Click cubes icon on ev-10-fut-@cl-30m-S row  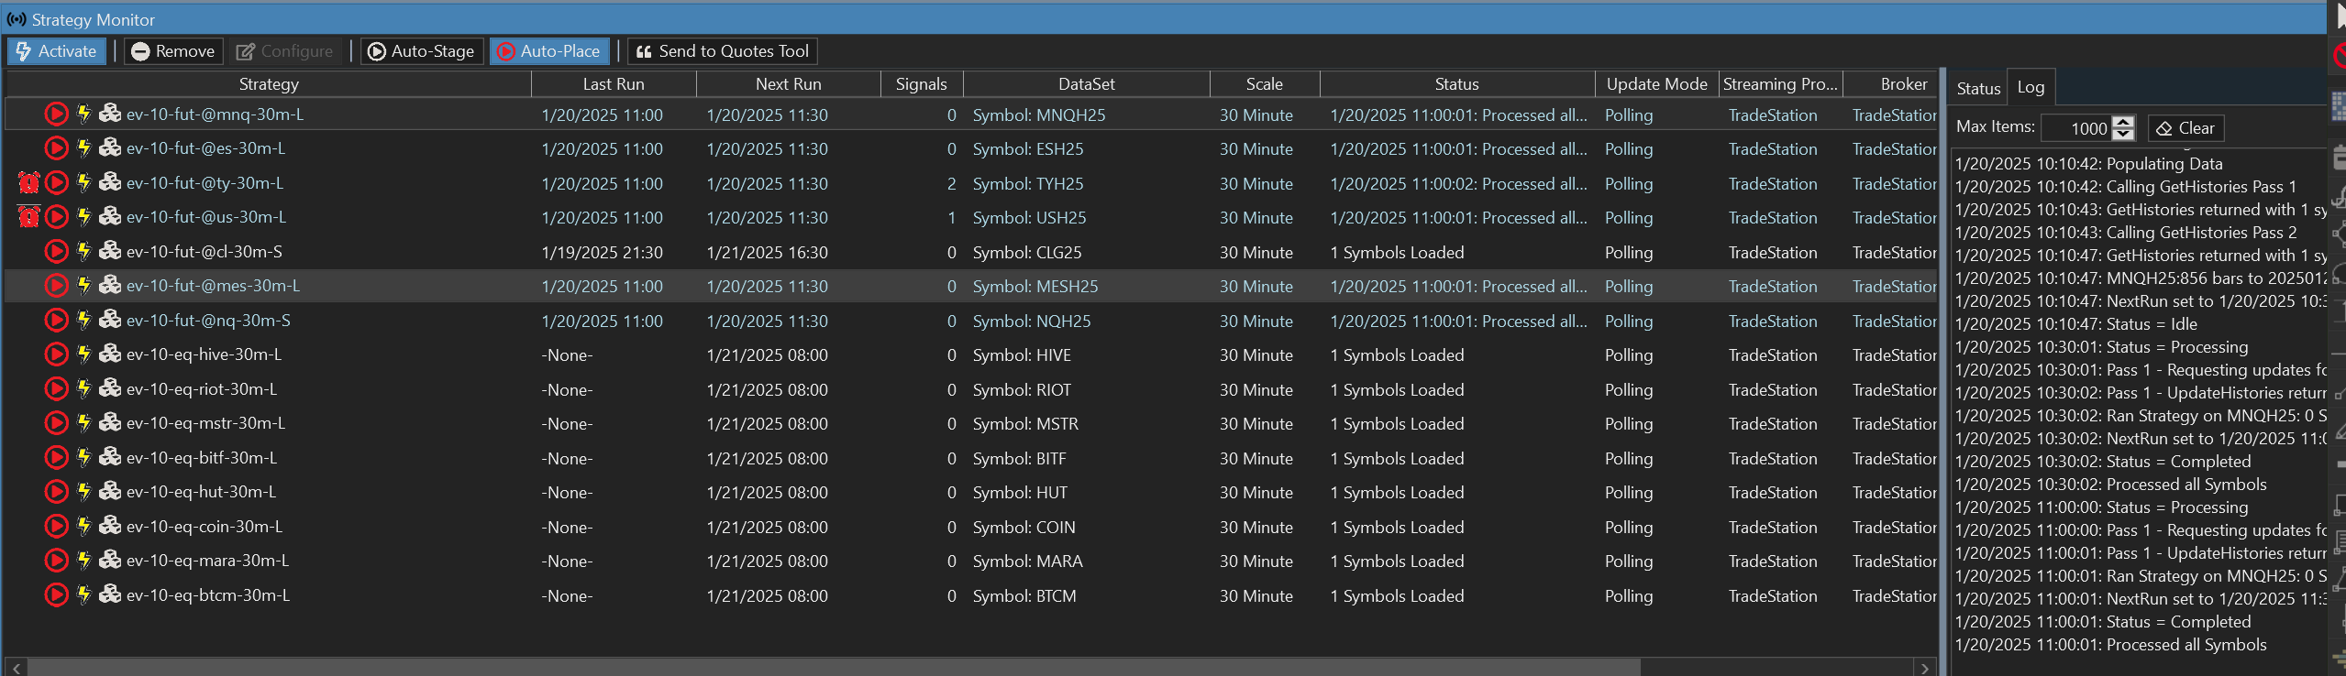110,251
